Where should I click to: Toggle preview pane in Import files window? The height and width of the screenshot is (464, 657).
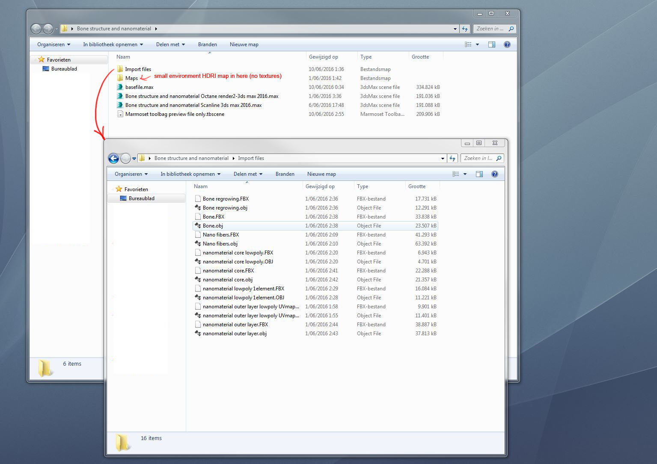click(x=479, y=174)
